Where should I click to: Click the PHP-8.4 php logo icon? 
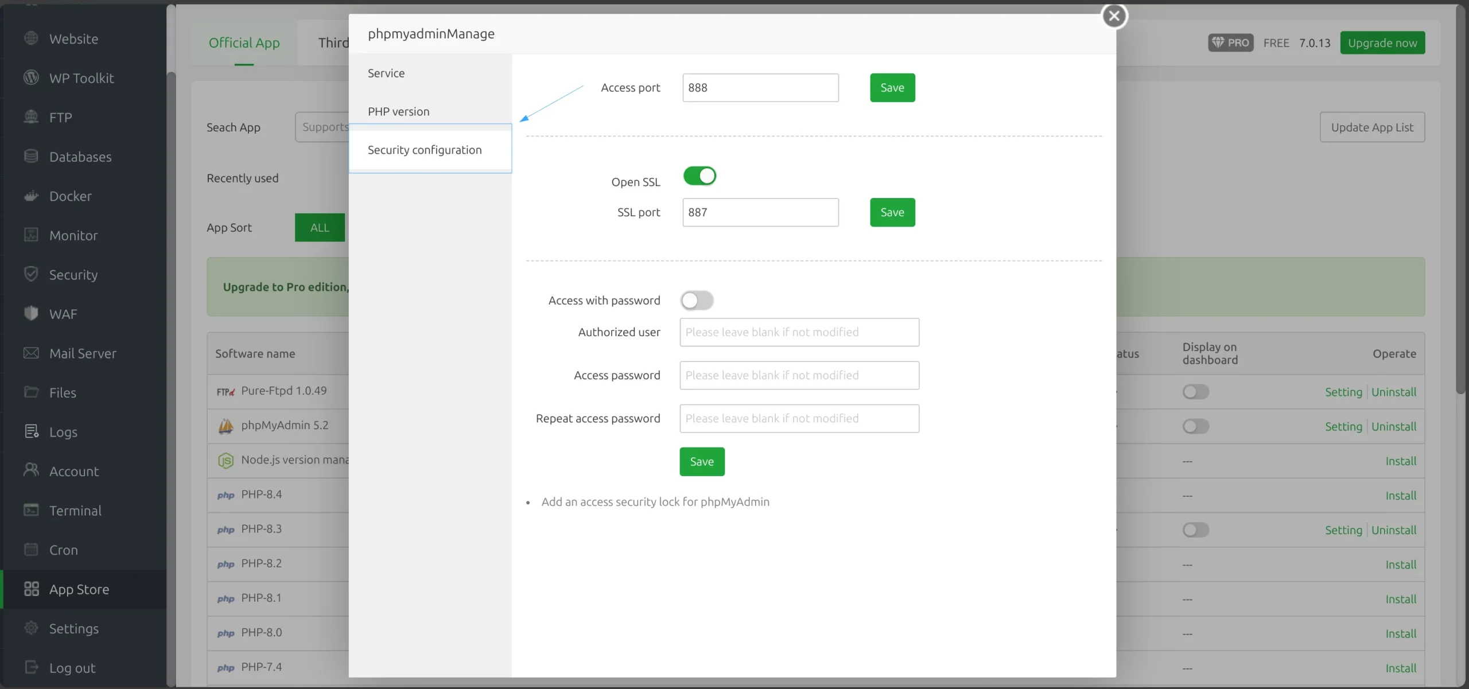click(x=226, y=495)
